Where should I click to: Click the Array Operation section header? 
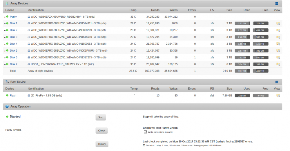coord(142,106)
